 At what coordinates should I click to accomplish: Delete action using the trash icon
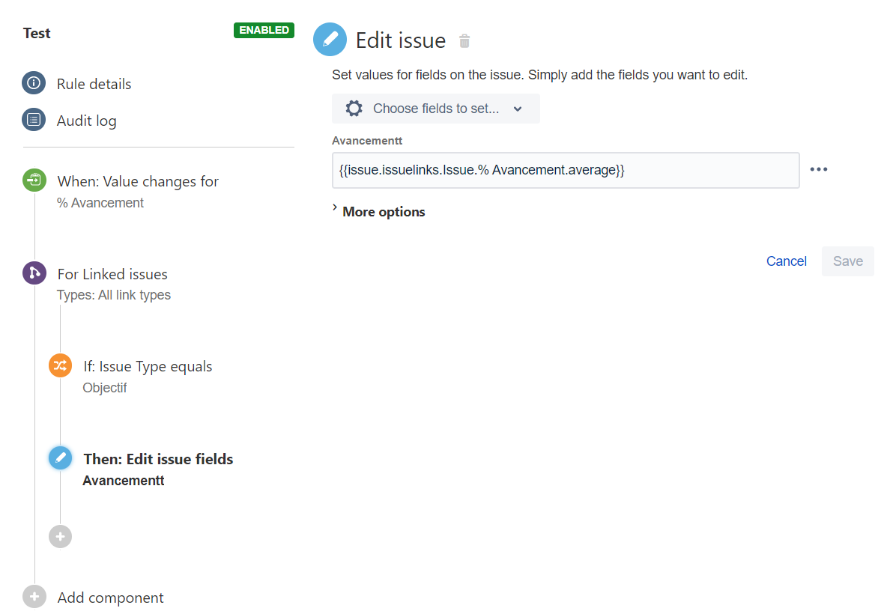(464, 41)
